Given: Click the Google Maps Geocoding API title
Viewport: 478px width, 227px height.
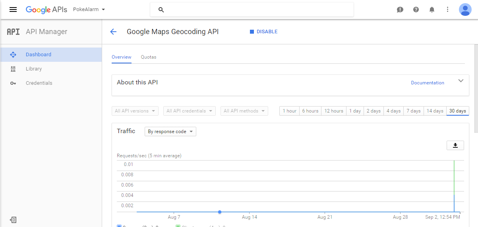Looking at the screenshot, I should point(172,32).
